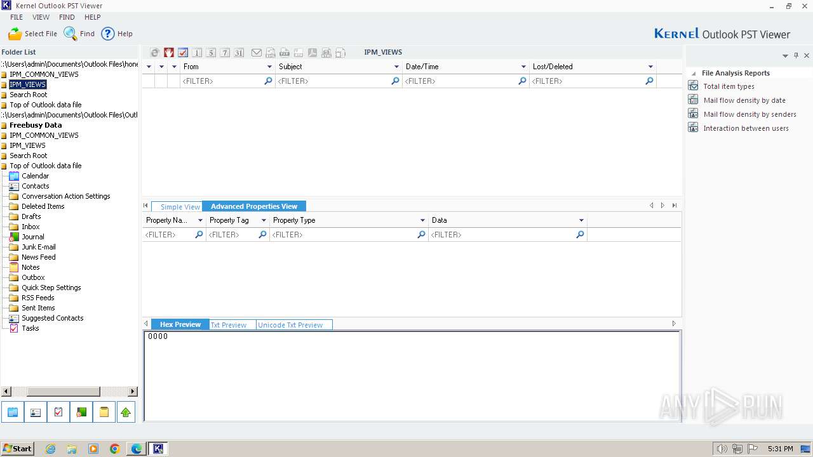Click the calendar shortcut button below folder list
Screen dimensions: 813x457
tap(13, 412)
